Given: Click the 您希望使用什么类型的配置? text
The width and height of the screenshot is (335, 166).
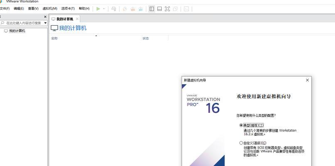Looking at the screenshot, I should pyautogui.click(x=256, y=115).
